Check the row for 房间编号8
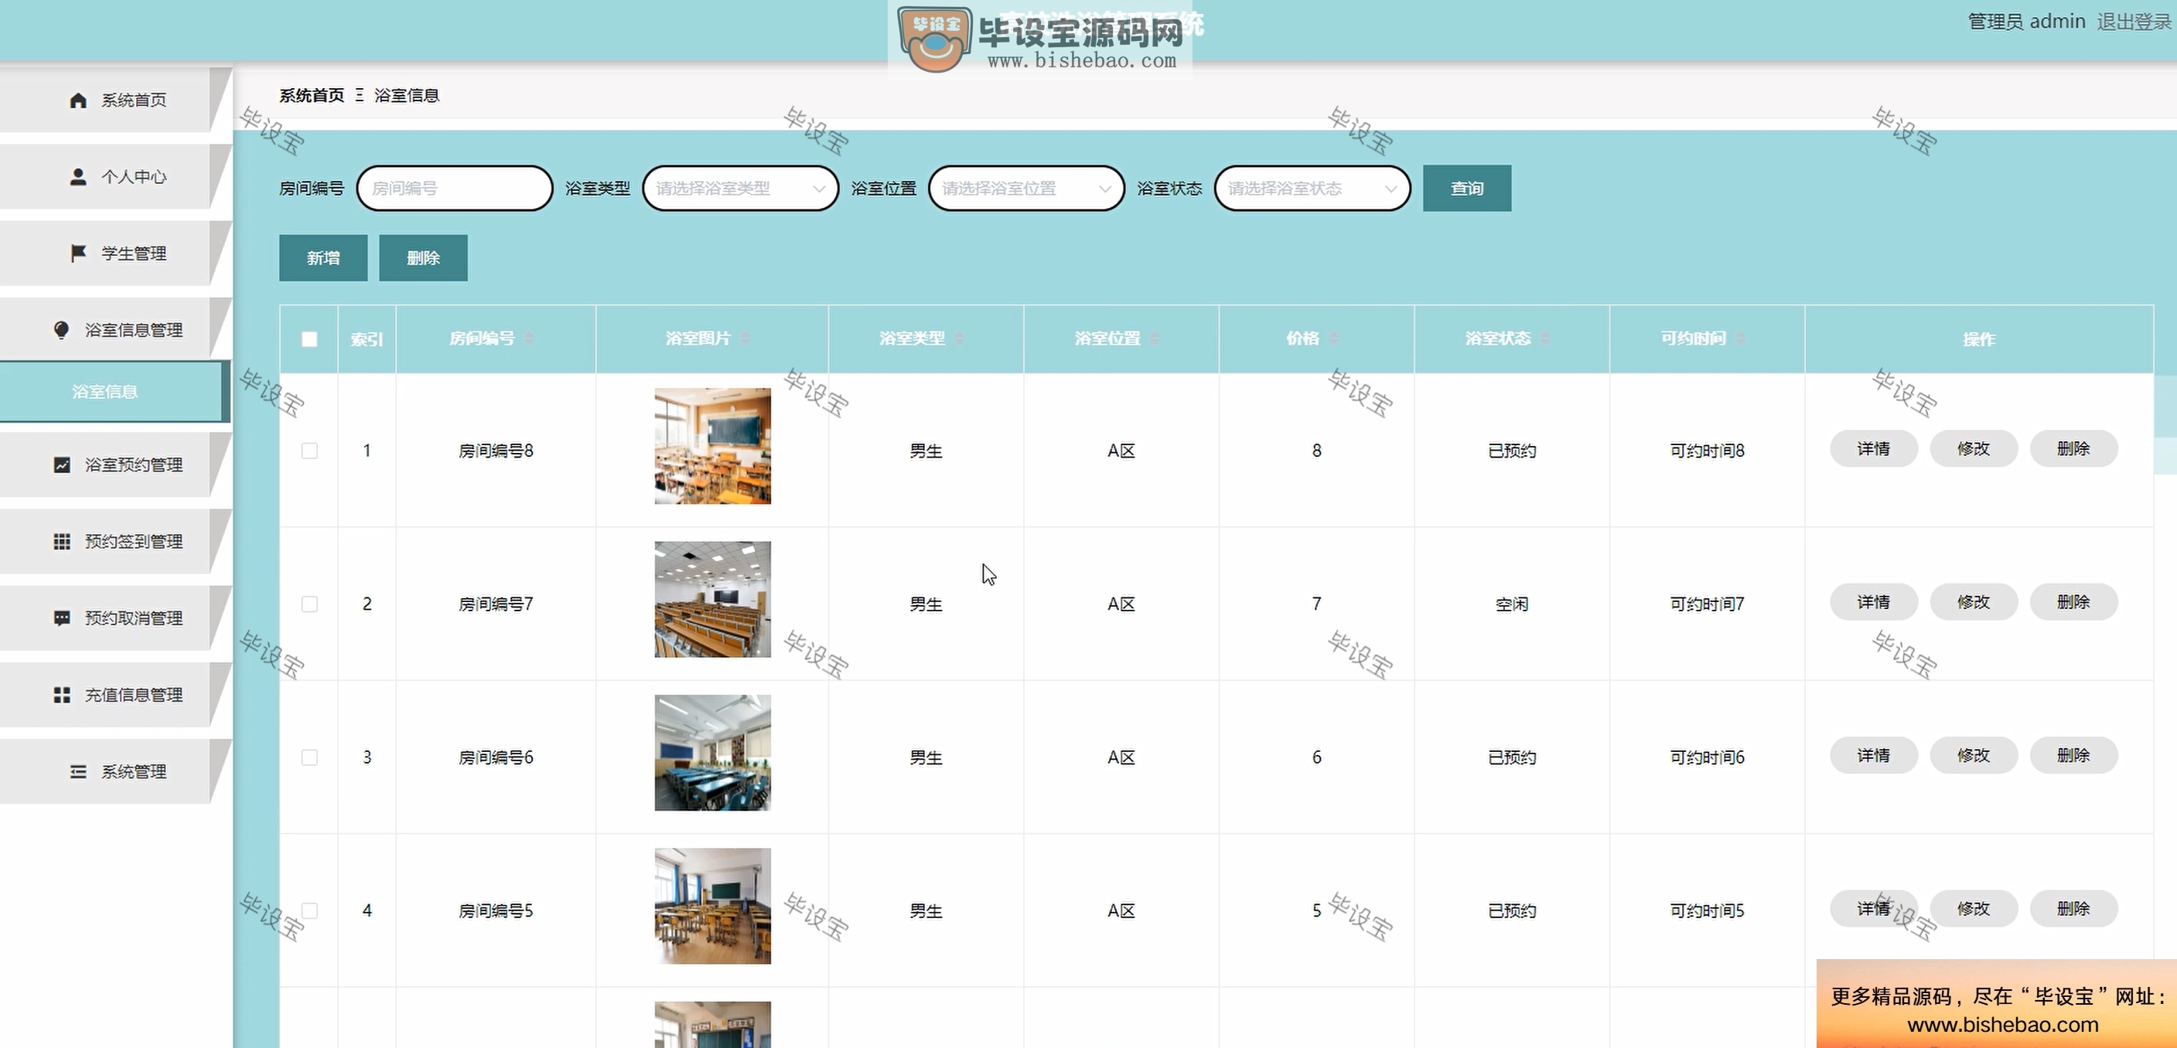 tap(309, 451)
